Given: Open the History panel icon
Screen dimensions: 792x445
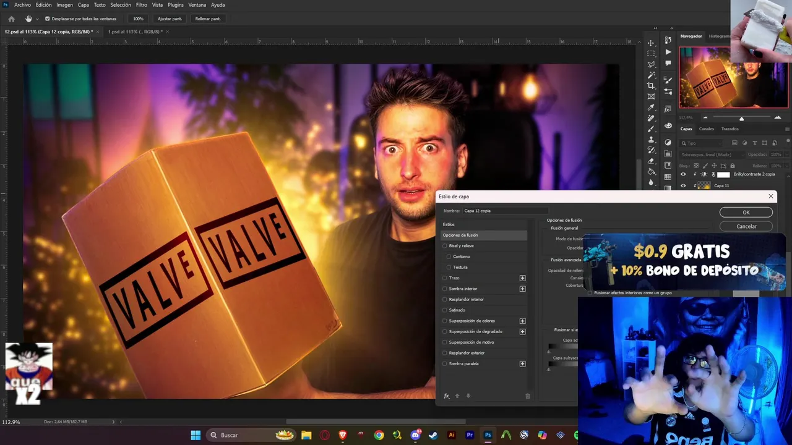Looking at the screenshot, I should point(668,40).
